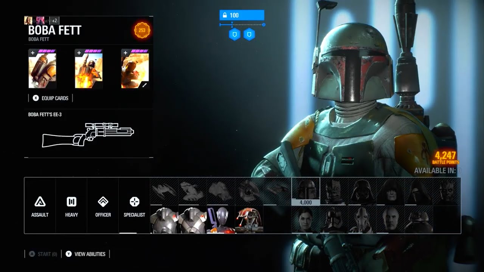Click the Start (0) button
Viewport: 484px width, 272px height.
click(43, 254)
